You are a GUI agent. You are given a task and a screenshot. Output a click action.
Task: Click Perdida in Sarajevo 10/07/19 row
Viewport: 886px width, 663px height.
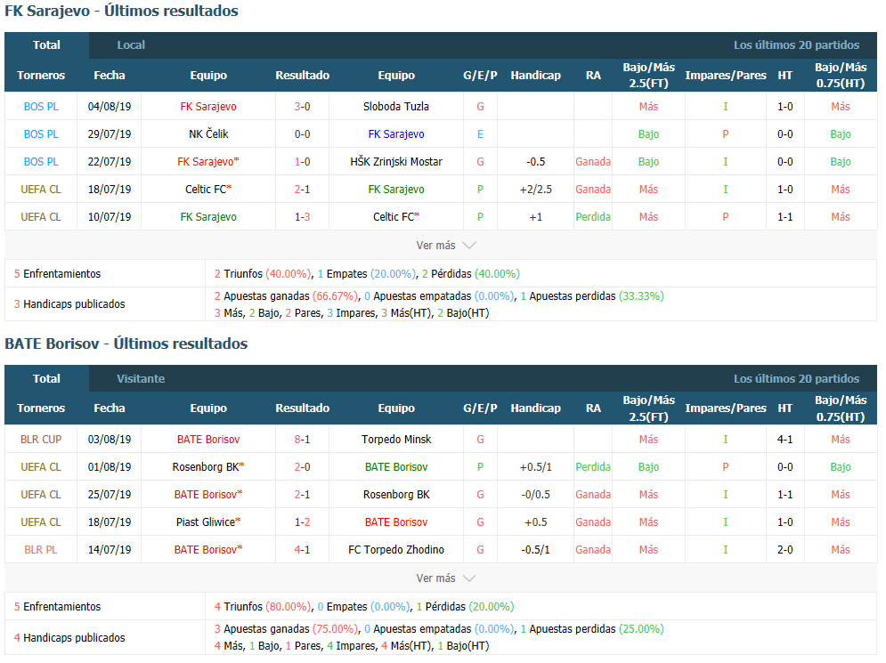click(593, 217)
